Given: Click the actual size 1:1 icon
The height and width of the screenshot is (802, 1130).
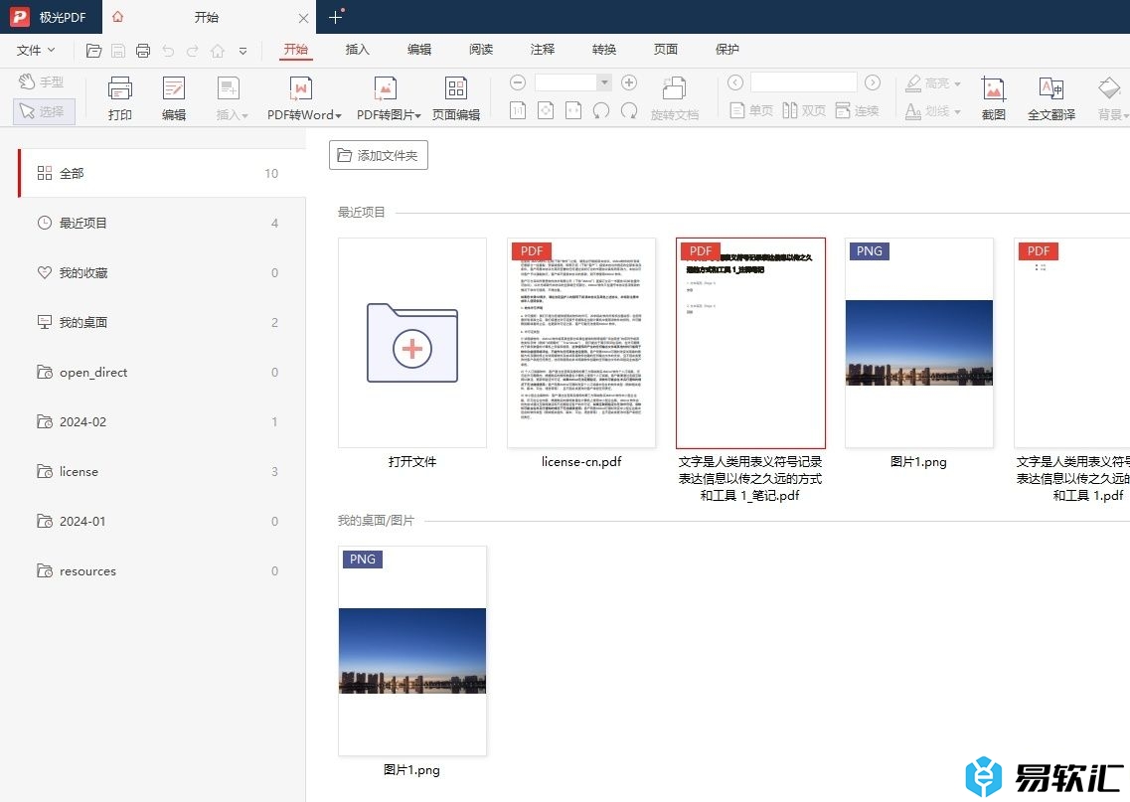Looking at the screenshot, I should pyautogui.click(x=518, y=110).
